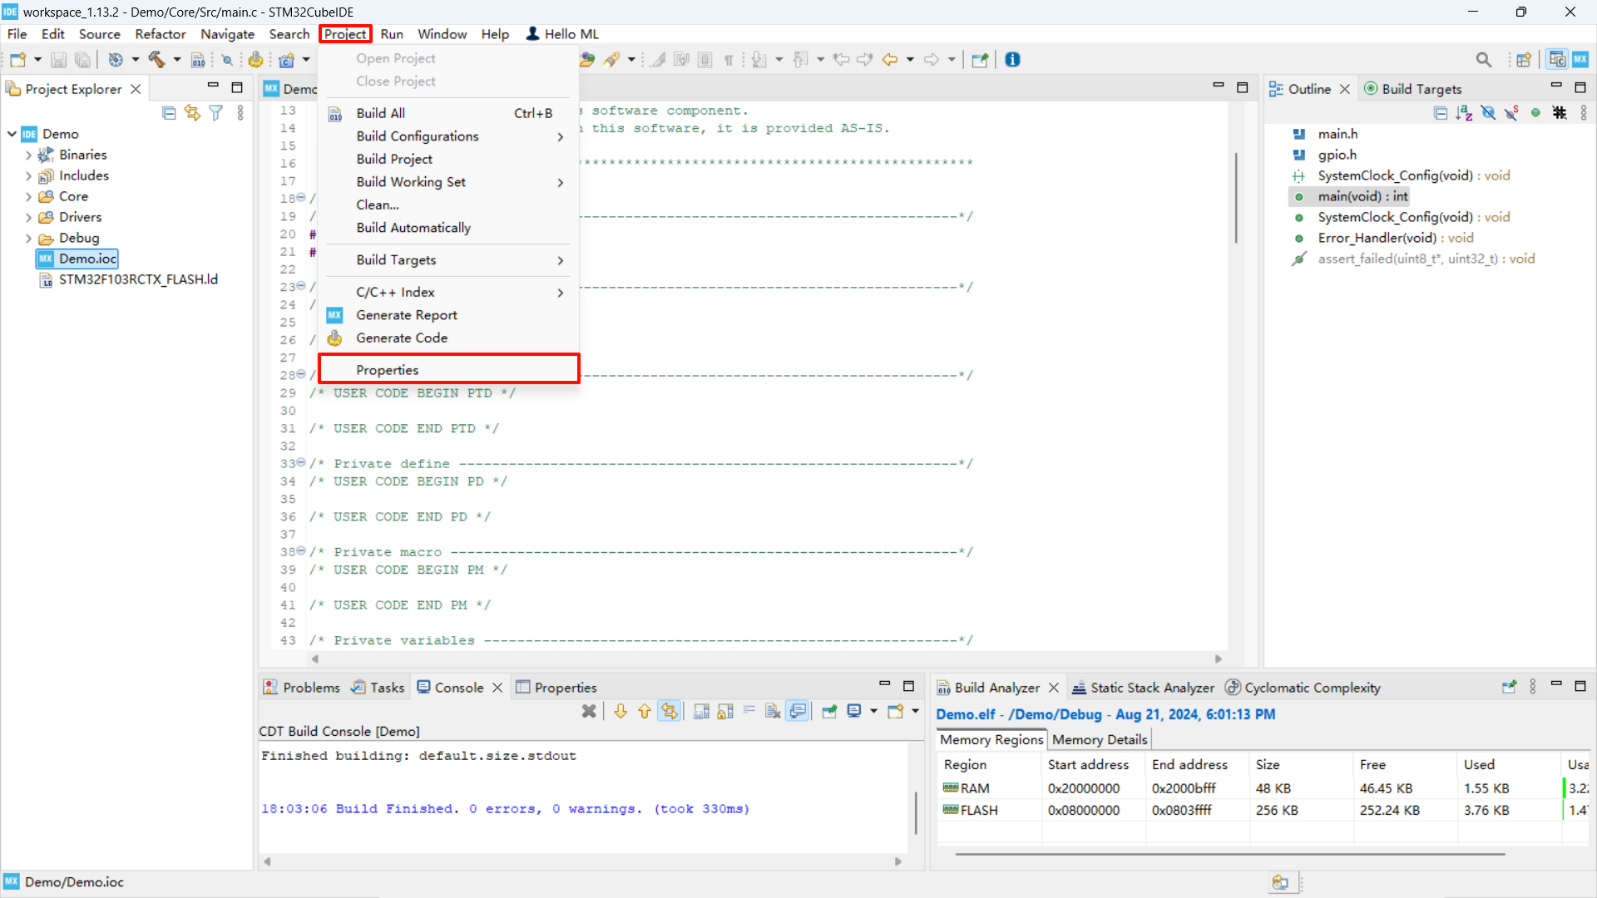Expand the Binaries tree node
This screenshot has height=898, width=1597.
click(x=28, y=155)
